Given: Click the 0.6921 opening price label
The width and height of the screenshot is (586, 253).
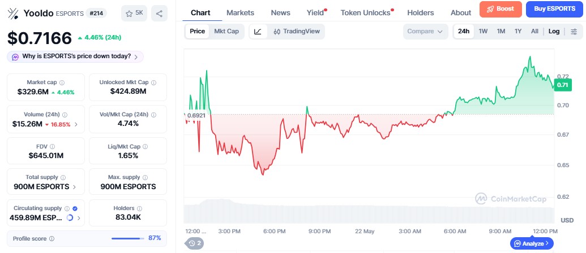Looking at the screenshot, I should tap(196, 116).
